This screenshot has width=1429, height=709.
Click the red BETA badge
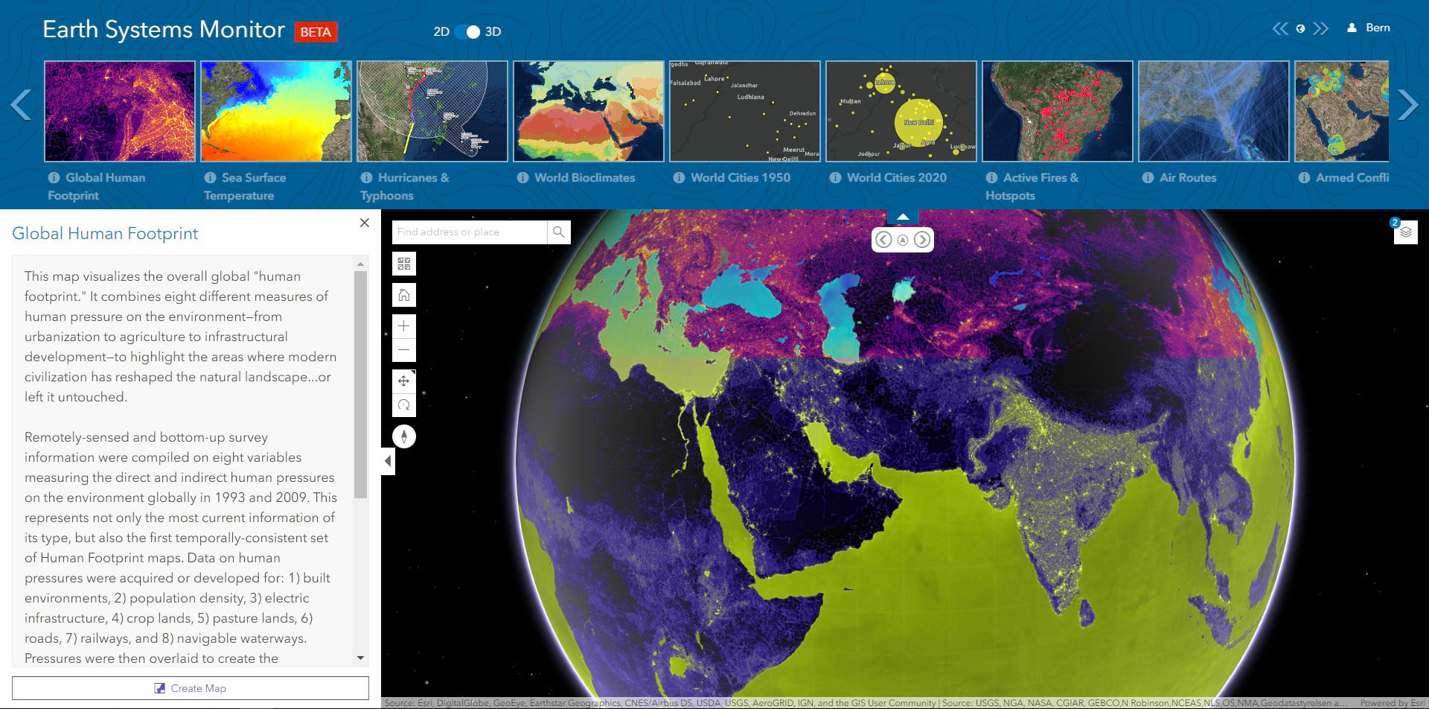click(316, 32)
